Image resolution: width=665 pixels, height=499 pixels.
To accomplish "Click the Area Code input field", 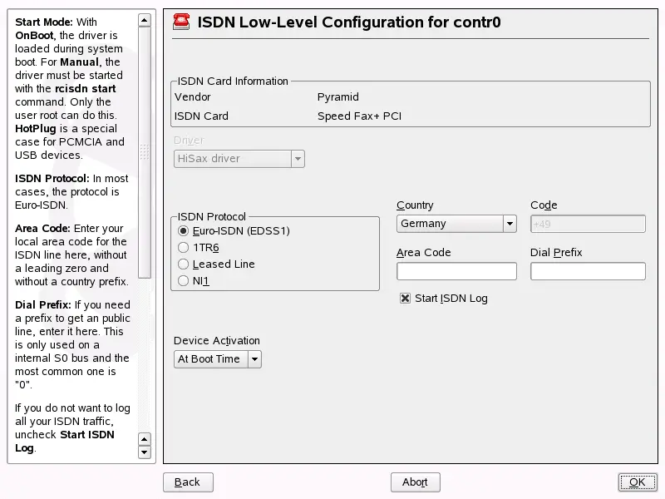I will [456, 271].
